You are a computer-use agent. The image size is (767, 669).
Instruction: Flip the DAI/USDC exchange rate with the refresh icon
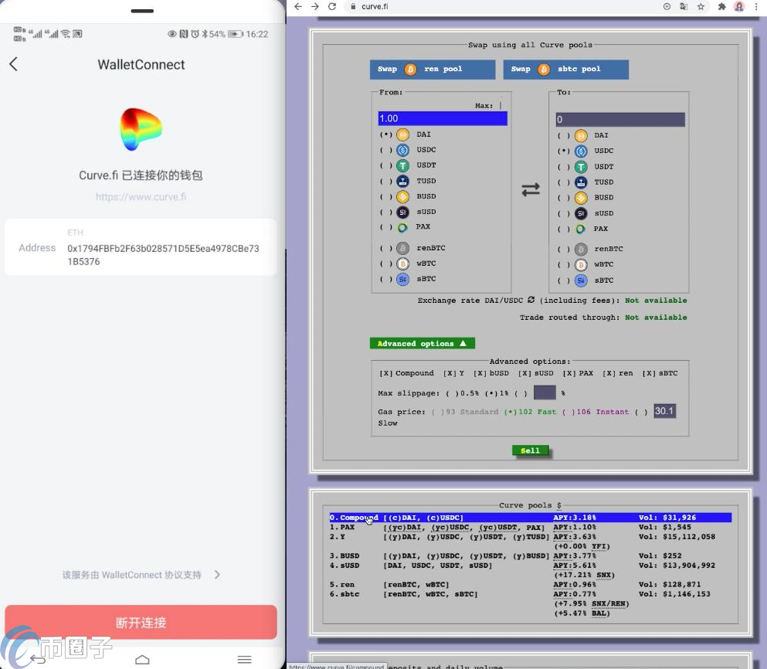click(531, 300)
